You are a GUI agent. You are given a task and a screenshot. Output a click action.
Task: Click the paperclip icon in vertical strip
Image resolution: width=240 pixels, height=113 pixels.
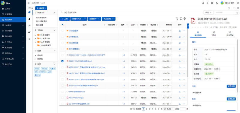pyautogui.click(x=29, y=26)
